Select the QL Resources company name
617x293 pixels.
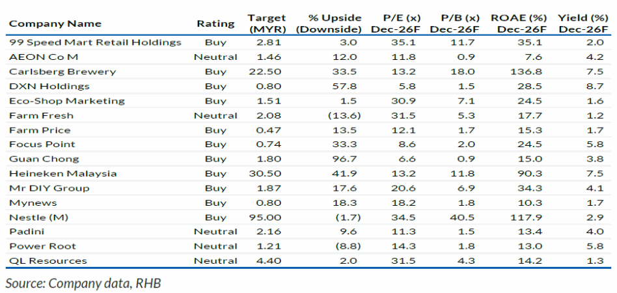click(x=48, y=260)
